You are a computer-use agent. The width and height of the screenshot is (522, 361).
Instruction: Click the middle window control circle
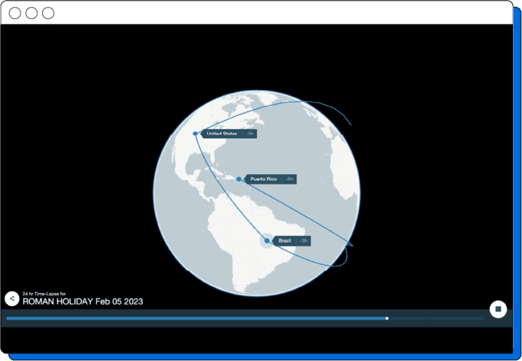(x=31, y=13)
